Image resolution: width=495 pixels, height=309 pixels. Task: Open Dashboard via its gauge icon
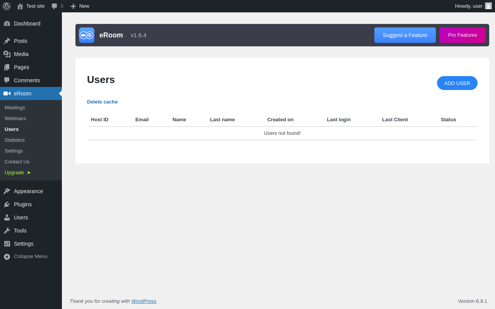click(7, 24)
